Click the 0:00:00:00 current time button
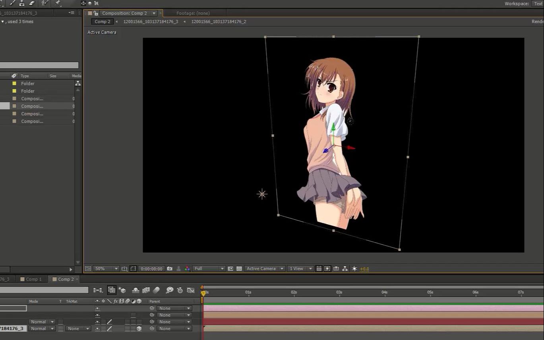The image size is (544, 340). point(151,269)
